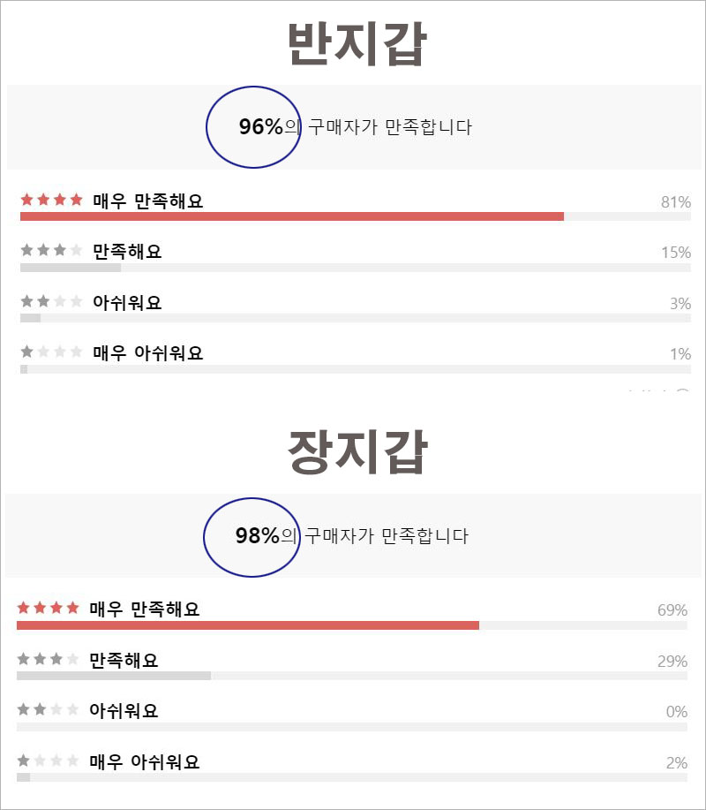Click the three-star rating icon under 장지갑
706x810 pixels.
(48, 659)
